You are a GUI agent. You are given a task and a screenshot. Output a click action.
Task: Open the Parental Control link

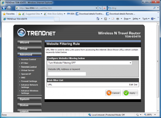(29, 67)
